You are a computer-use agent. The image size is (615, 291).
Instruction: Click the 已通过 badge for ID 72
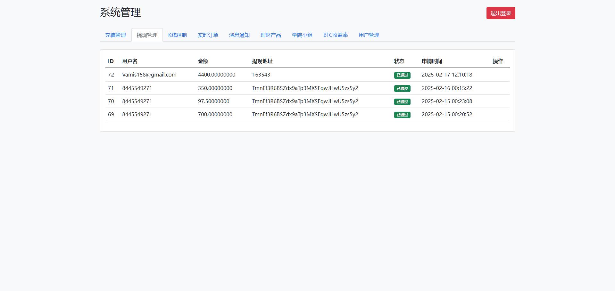click(x=402, y=75)
